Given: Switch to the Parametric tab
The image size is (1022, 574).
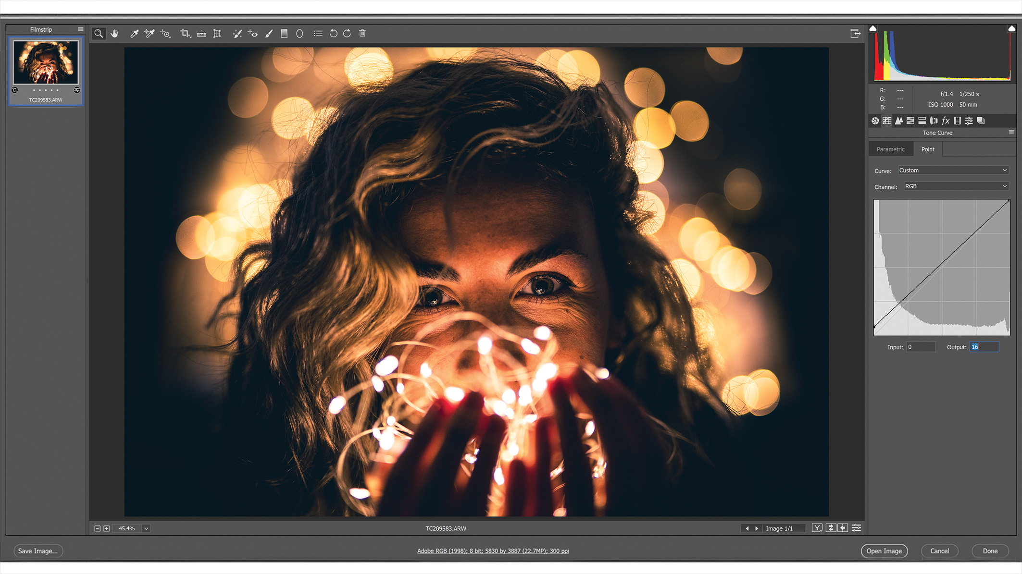Looking at the screenshot, I should [891, 149].
